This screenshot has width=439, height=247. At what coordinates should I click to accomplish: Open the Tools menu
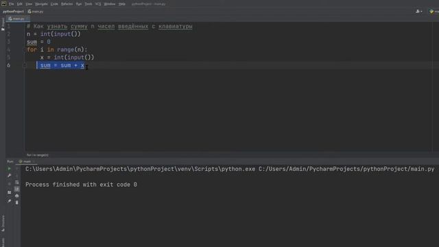pyautogui.click(x=88, y=4)
